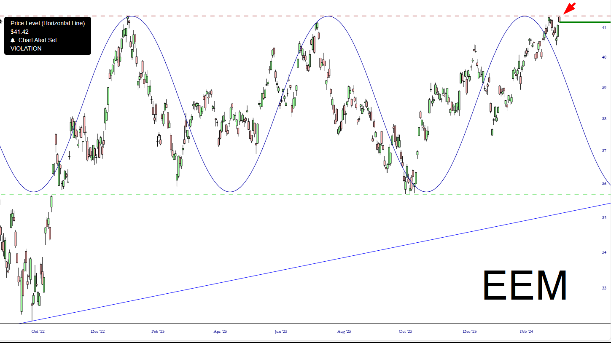This screenshot has height=343, width=611.
Task: Click the 33 price axis label
Action: (x=604, y=288)
